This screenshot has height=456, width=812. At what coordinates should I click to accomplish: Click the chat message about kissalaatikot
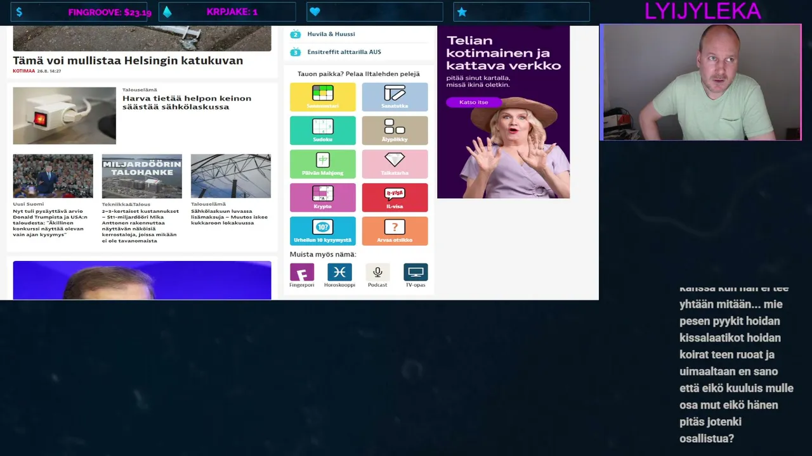pos(736,363)
